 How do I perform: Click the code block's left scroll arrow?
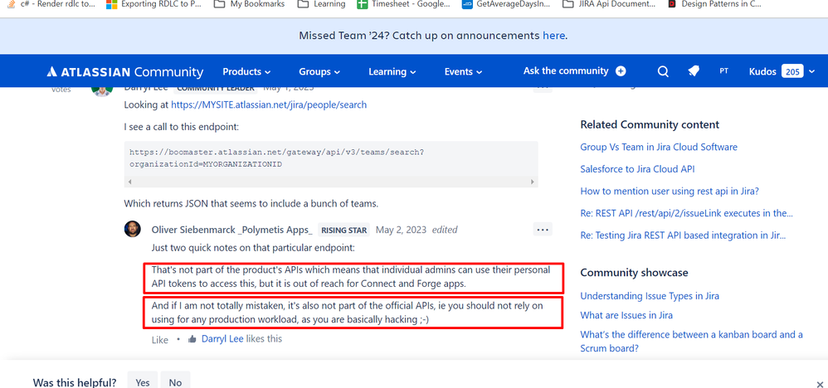point(130,182)
